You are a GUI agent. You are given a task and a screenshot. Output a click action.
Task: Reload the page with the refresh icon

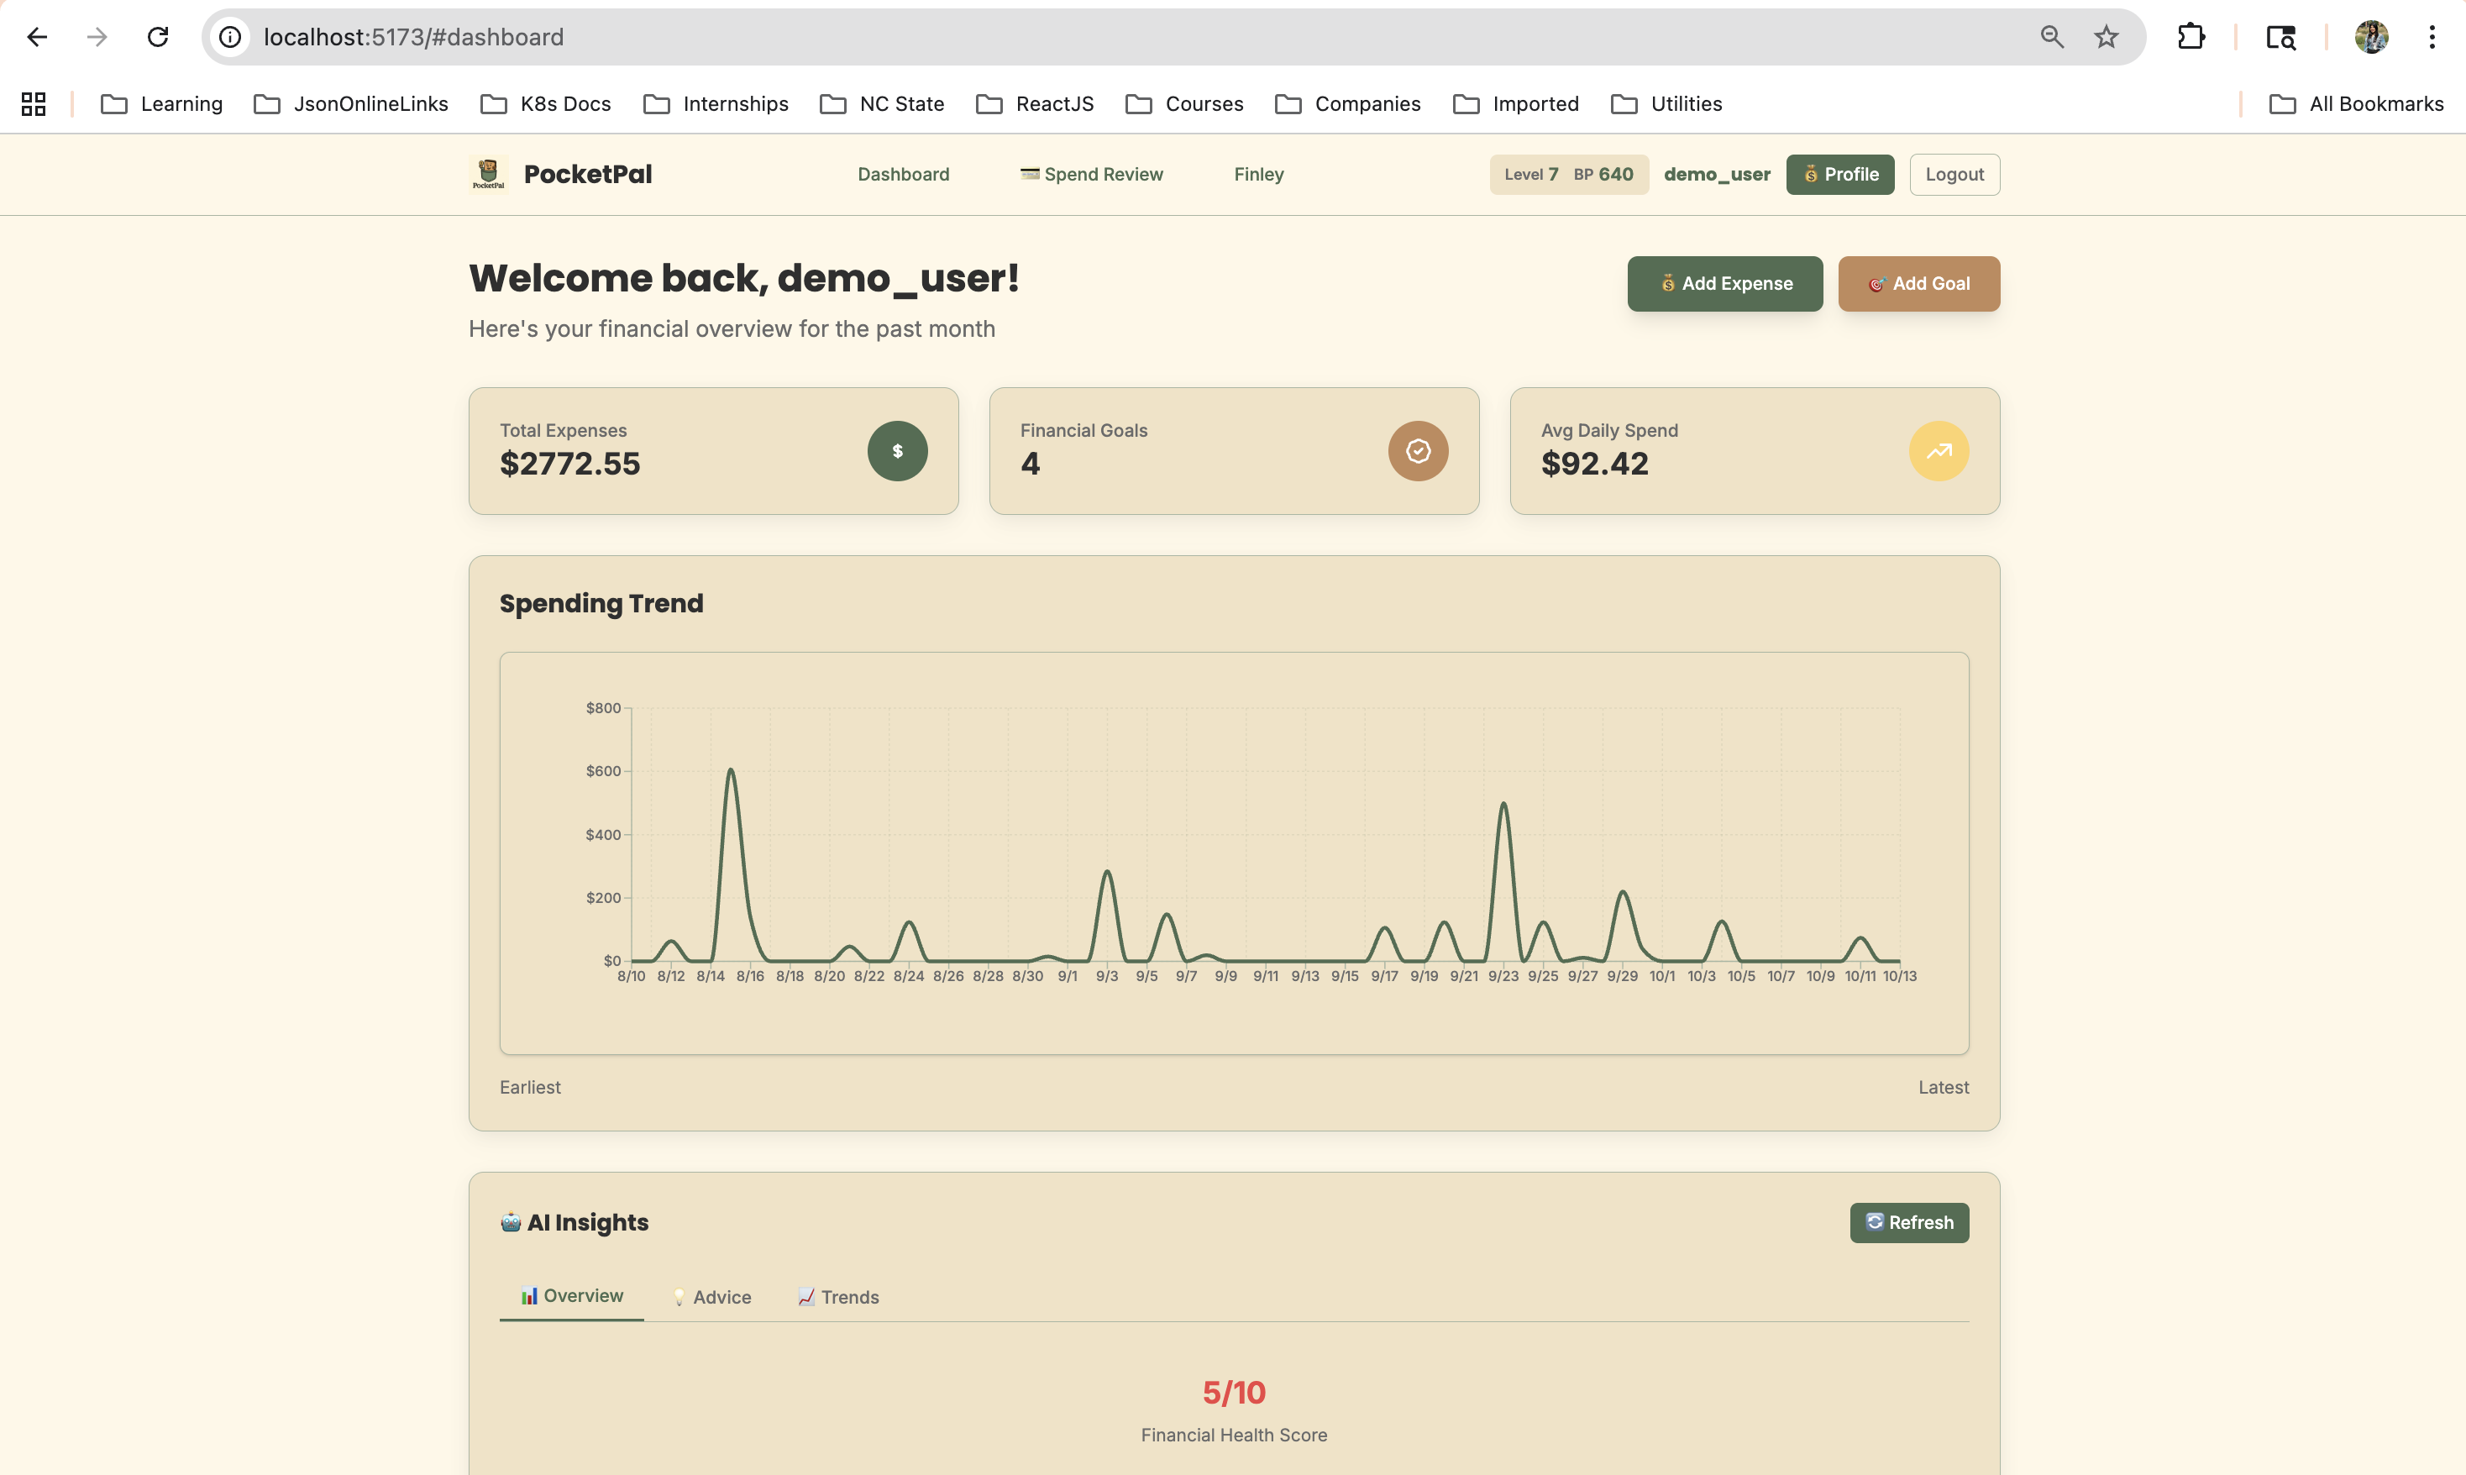[x=158, y=37]
